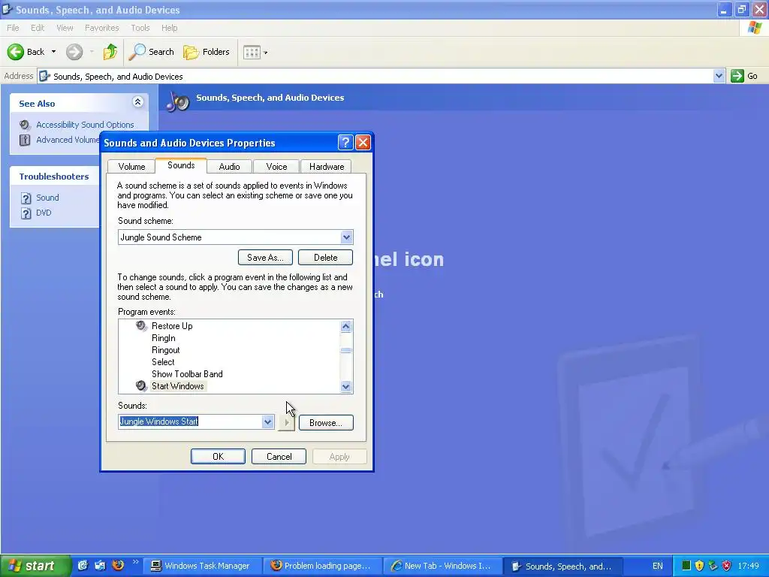769x577 pixels.
Task: Confirm dialog with OK button
Action: tap(218, 457)
